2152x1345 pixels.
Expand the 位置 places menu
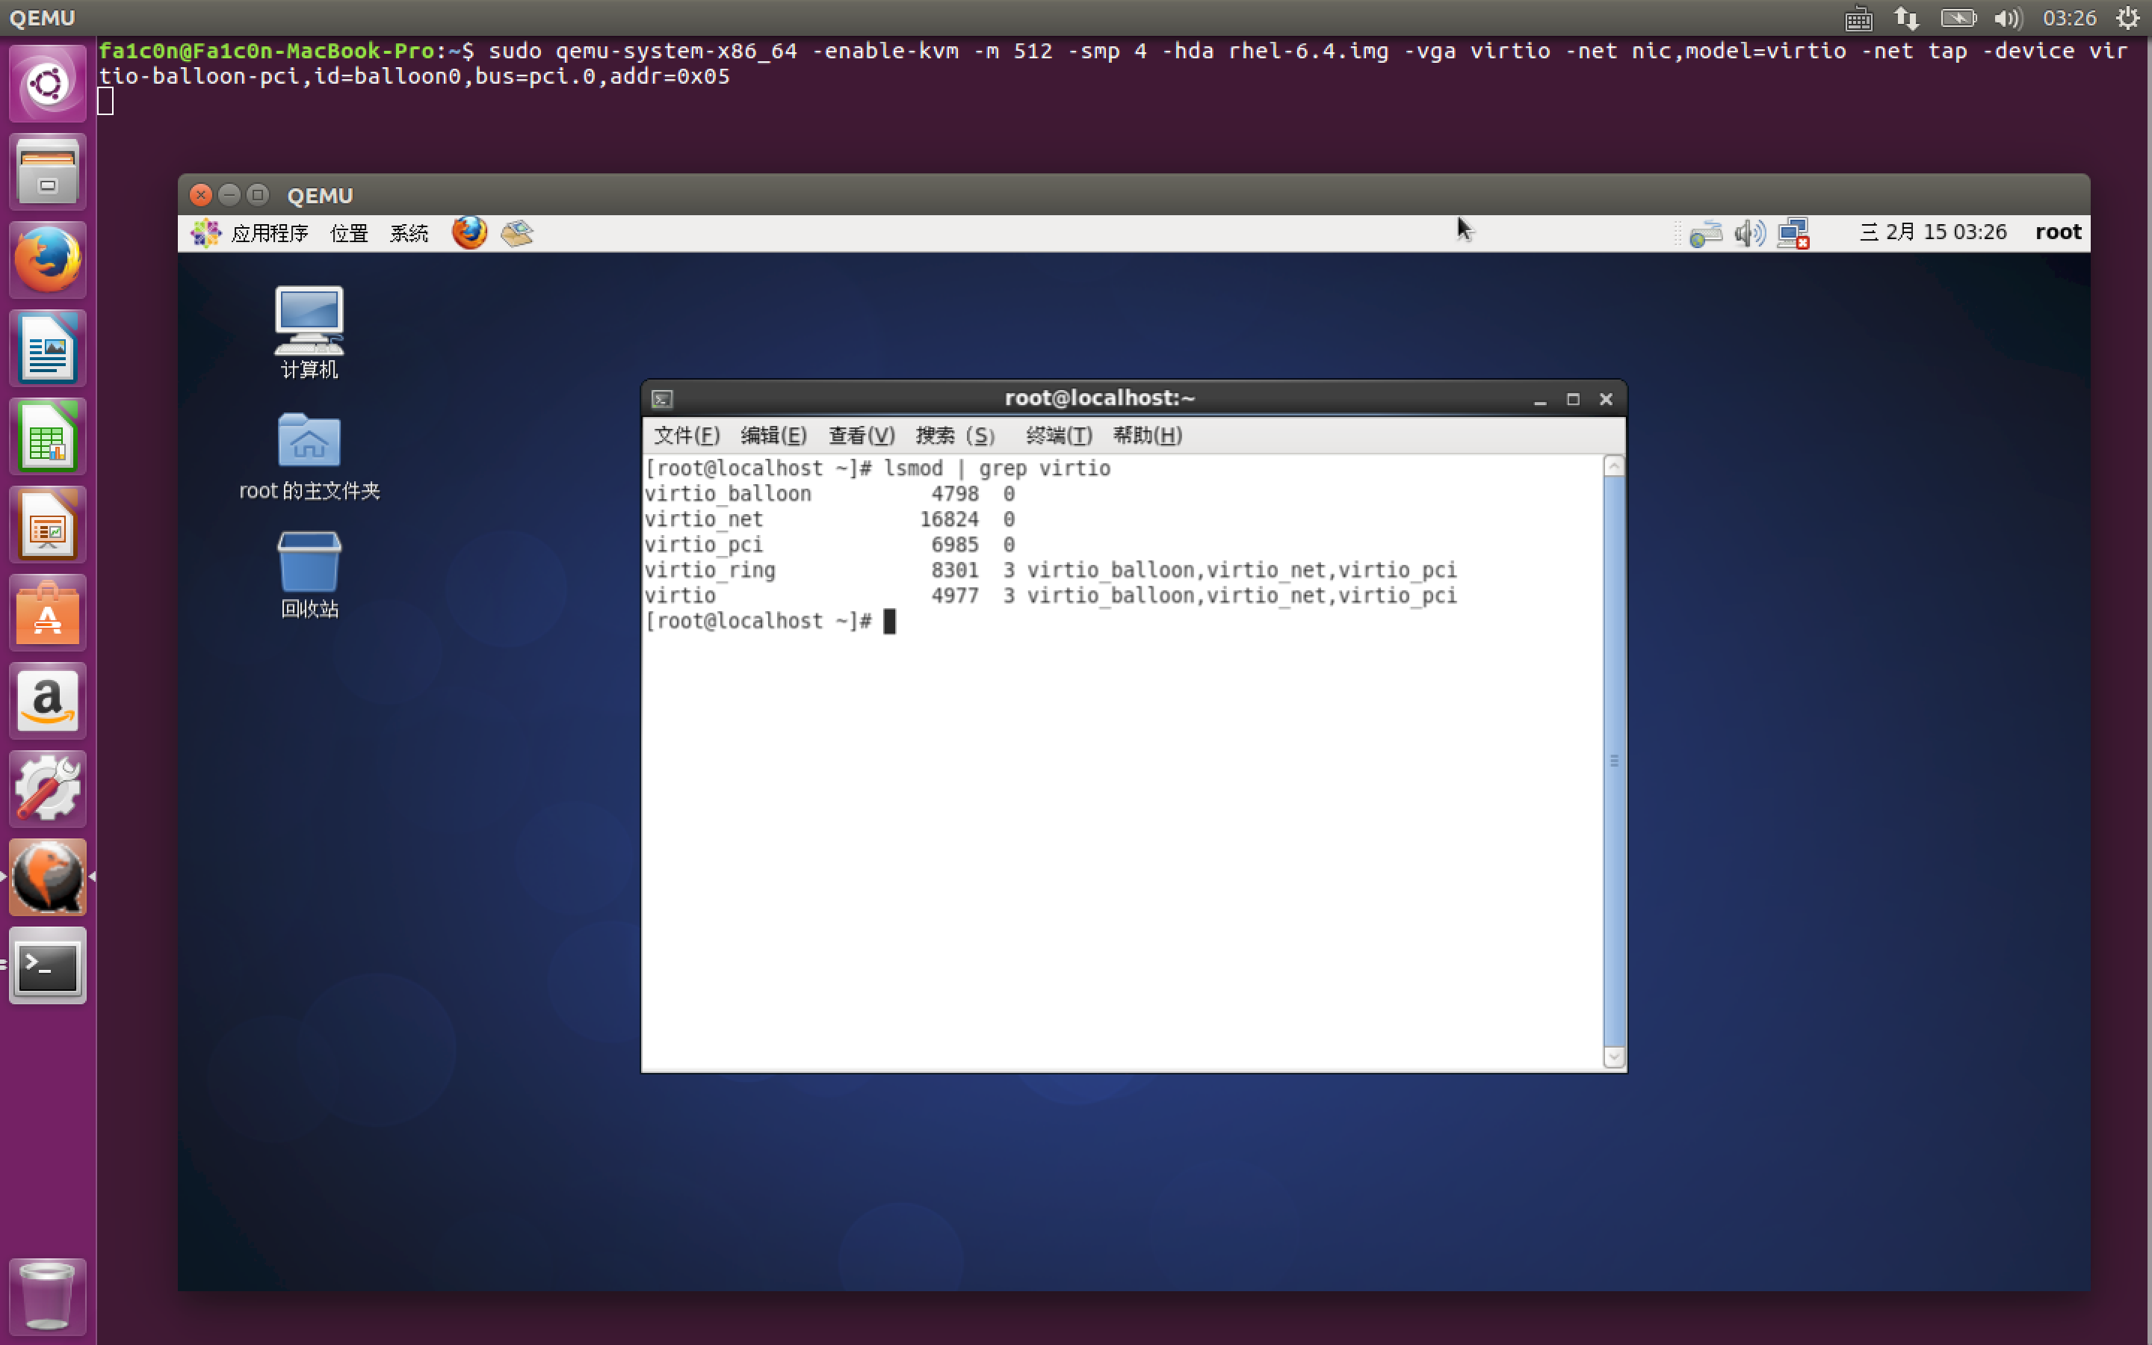point(349,233)
